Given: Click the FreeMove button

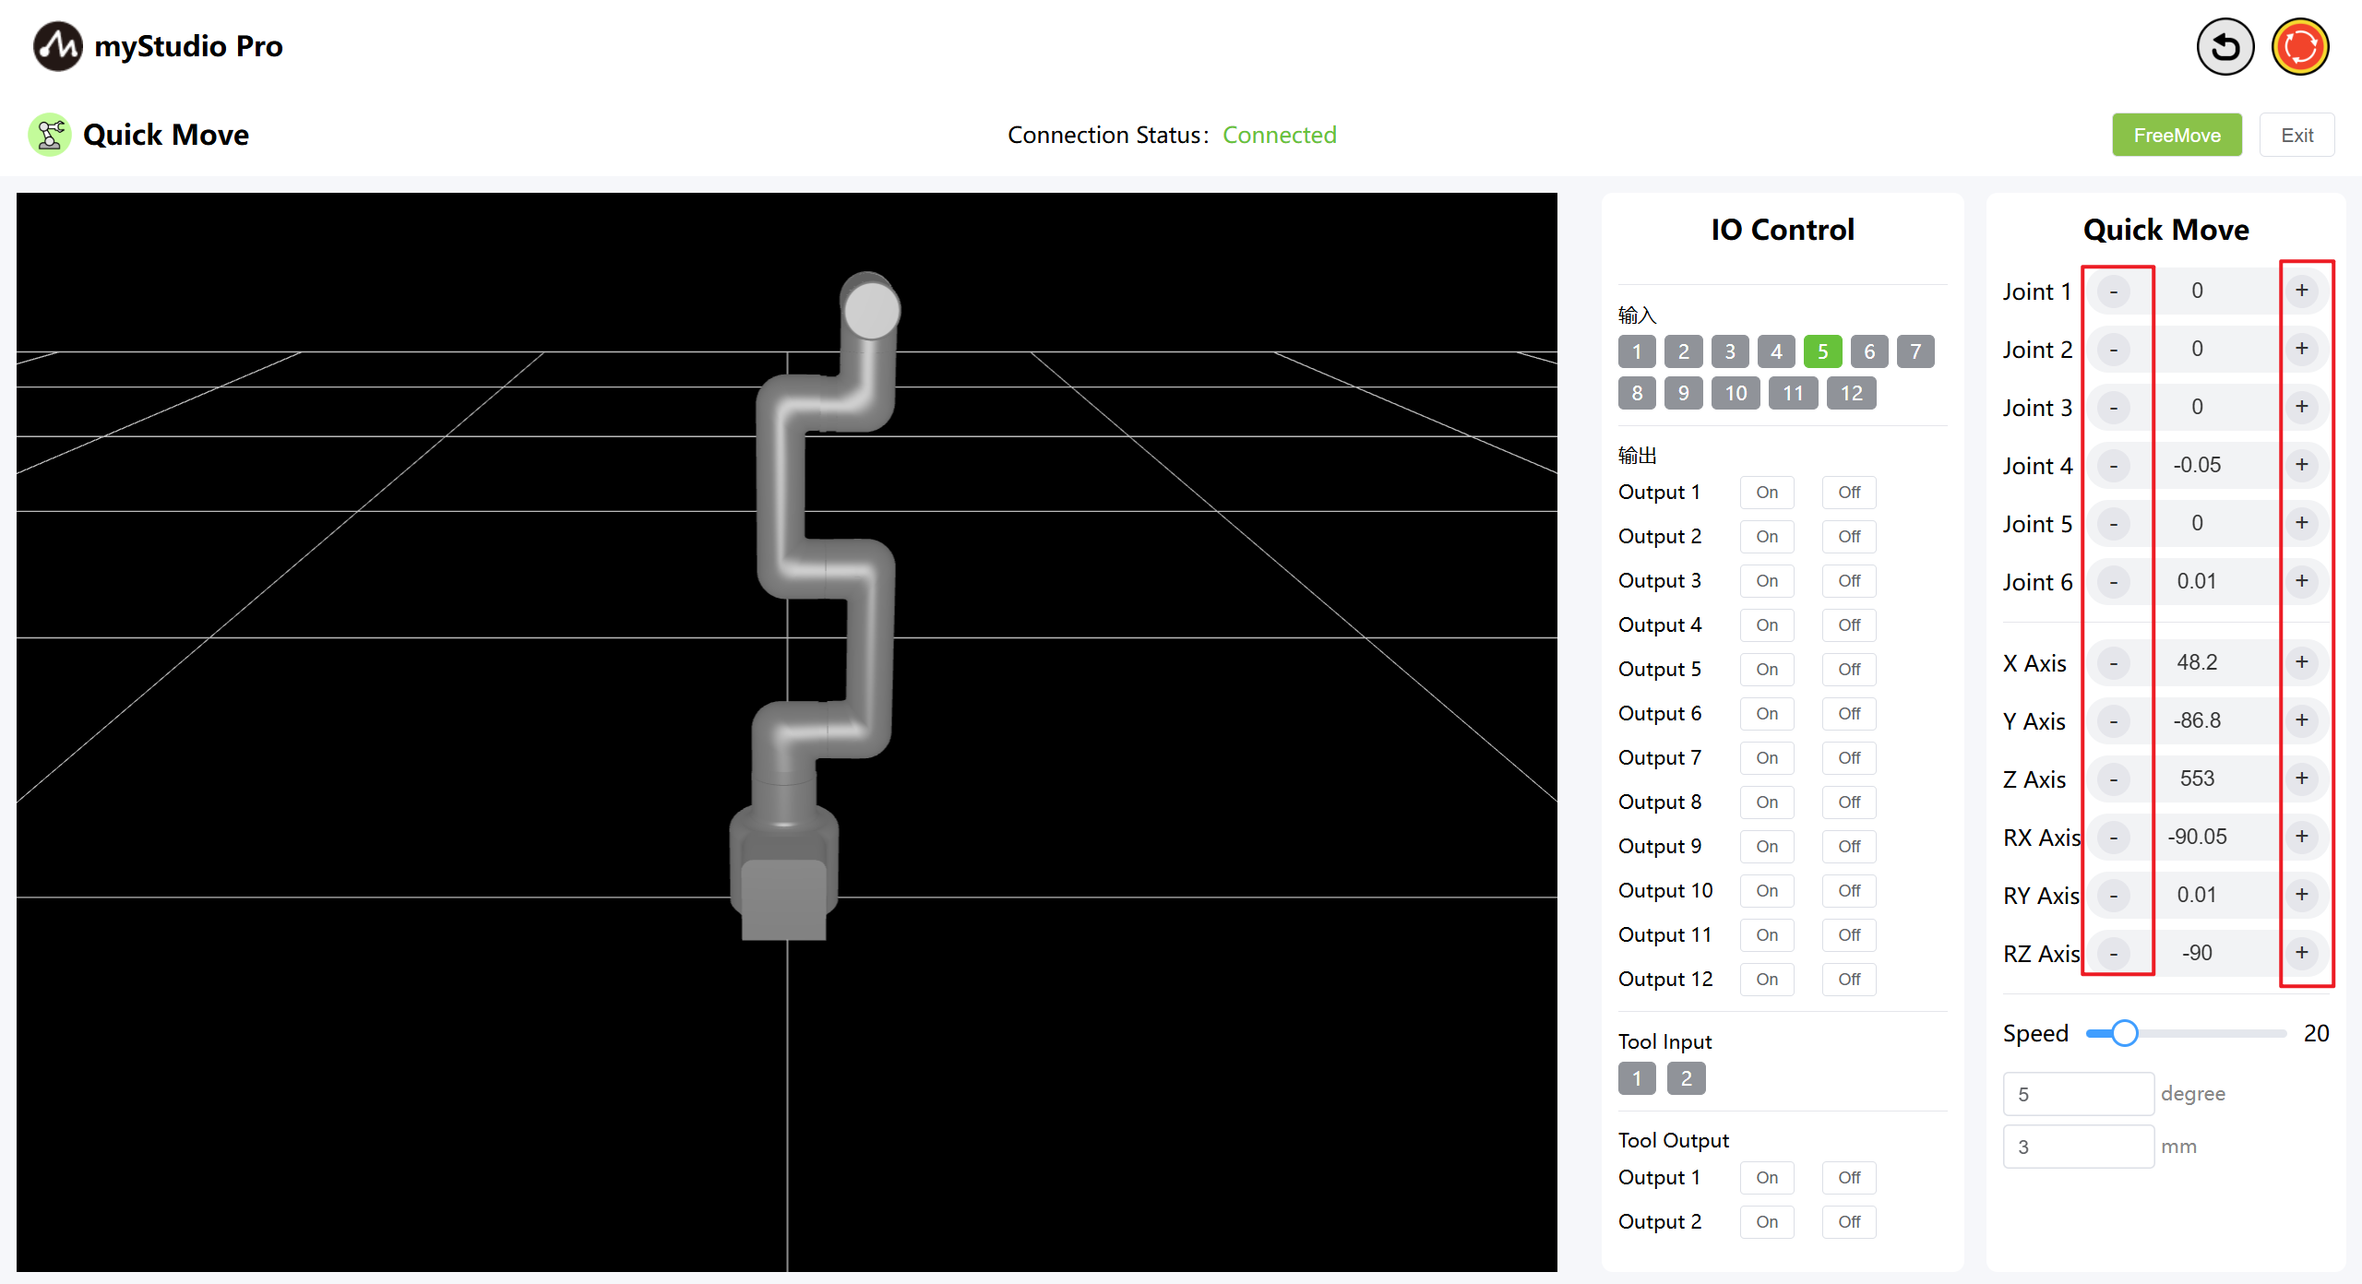Looking at the screenshot, I should 2177,135.
